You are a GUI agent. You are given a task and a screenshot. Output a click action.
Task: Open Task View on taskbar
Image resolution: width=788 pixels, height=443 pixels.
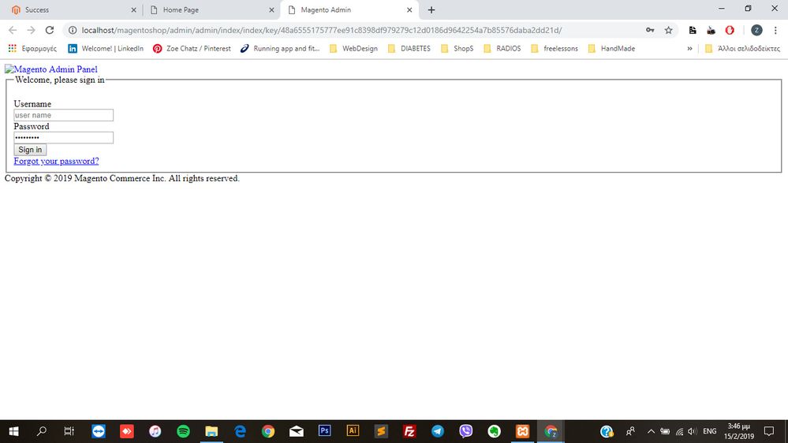[69, 431]
